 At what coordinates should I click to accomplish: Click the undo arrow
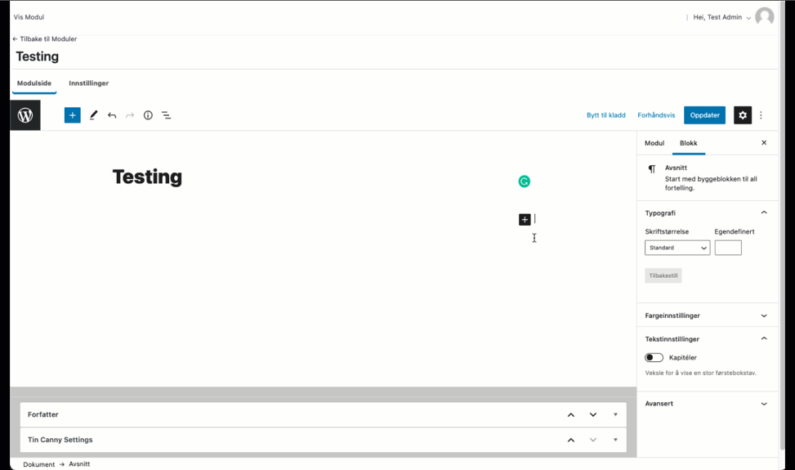(112, 115)
